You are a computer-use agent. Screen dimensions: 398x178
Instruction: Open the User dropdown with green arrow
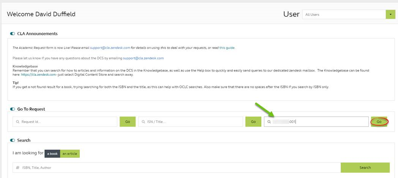[x=390, y=14]
